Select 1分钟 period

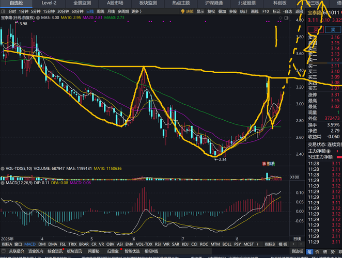pyautogui.click(x=24, y=11)
